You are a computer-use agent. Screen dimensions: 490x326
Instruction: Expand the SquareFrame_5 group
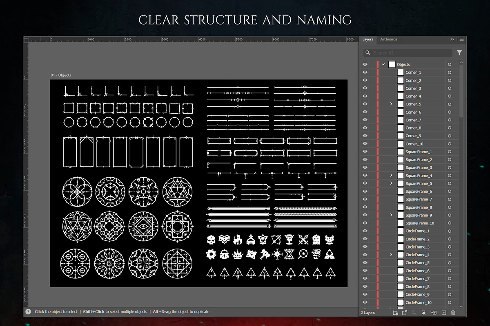(x=391, y=183)
